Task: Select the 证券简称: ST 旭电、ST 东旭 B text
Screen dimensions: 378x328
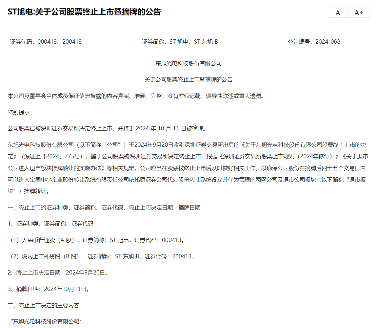Action: click(180, 42)
